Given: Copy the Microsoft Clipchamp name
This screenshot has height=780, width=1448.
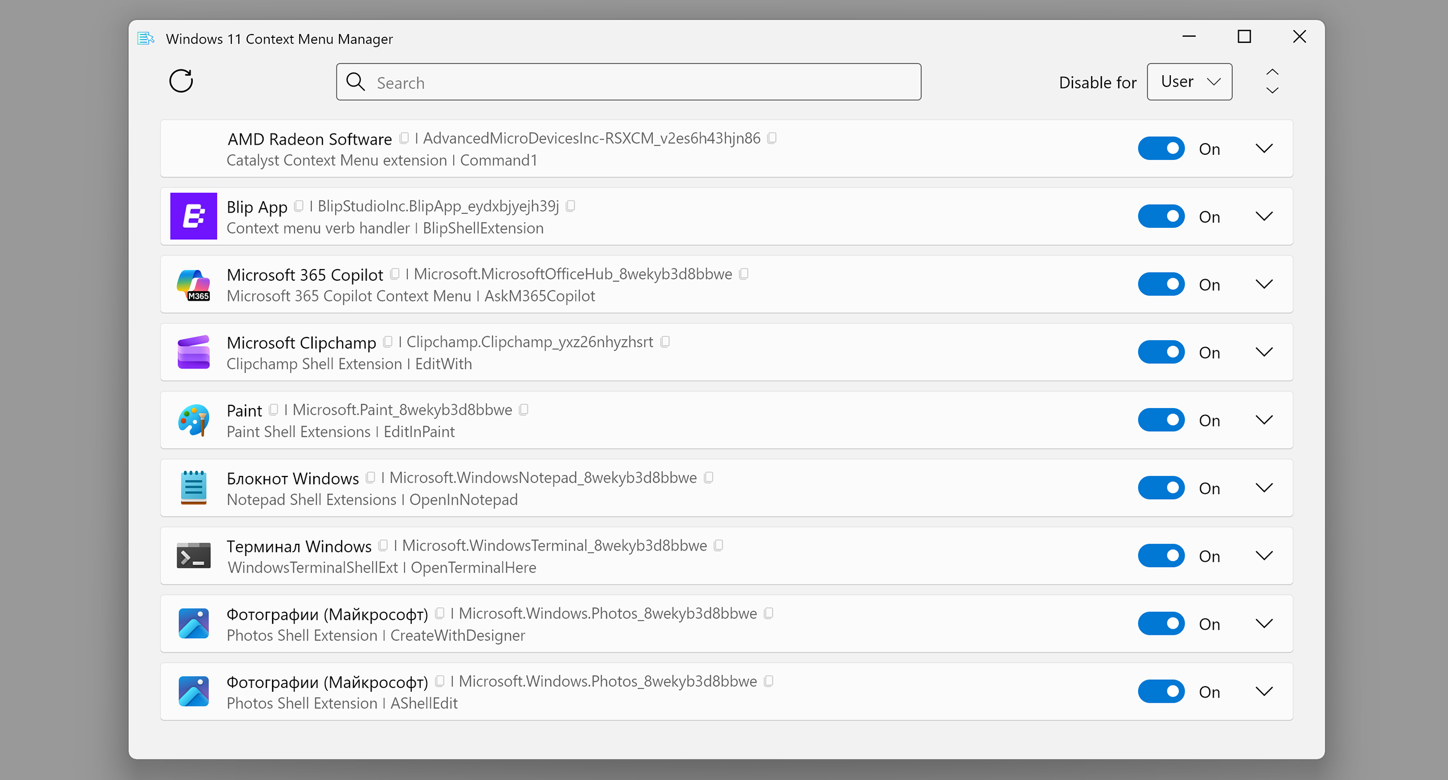Looking at the screenshot, I should 388,341.
